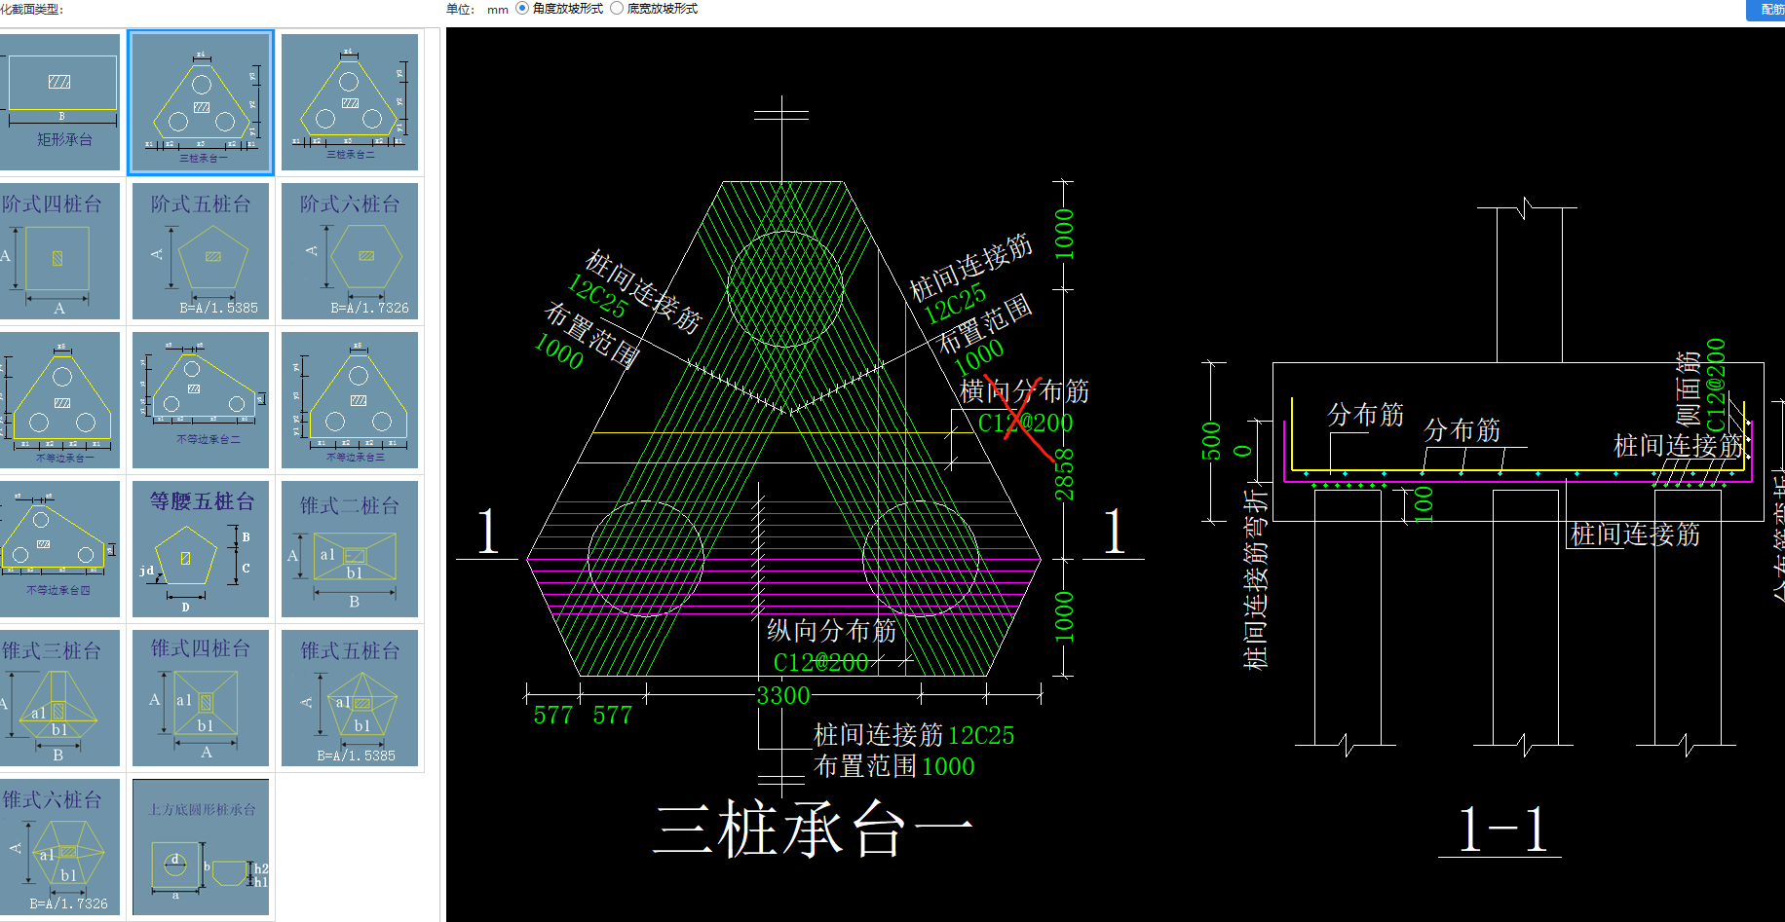Image resolution: width=1785 pixels, height=922 pixels.
Task: Click the 纵向分布筋 label
Action: 831,631
